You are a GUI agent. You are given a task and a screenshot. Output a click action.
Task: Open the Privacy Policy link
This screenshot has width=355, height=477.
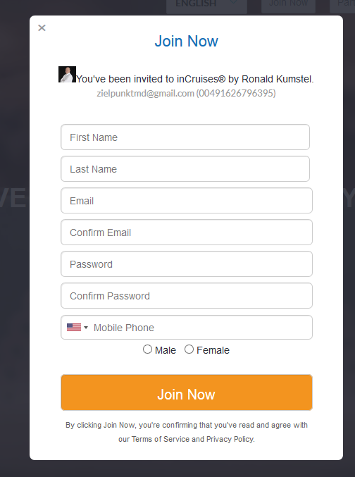pos(230,439)
